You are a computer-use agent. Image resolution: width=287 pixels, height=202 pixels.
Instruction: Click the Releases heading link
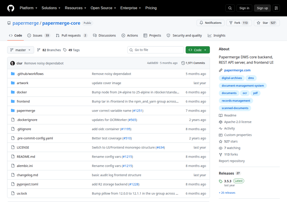[226, 173]
